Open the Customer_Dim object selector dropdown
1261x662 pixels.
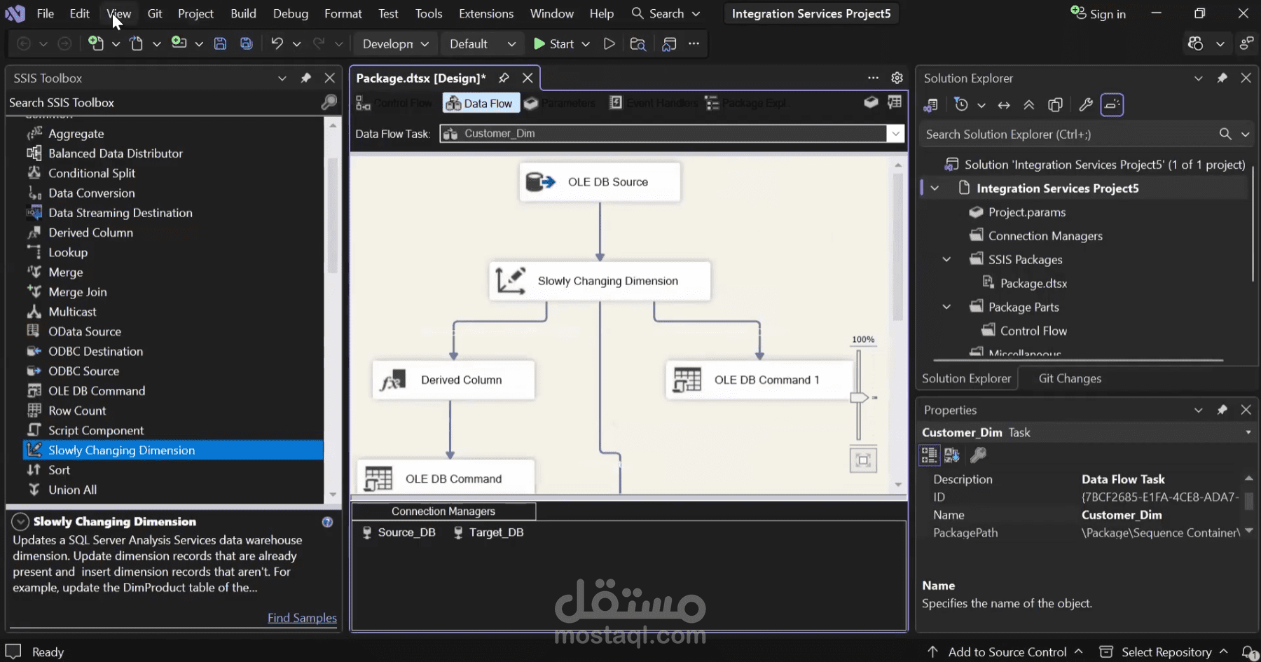tap(1248, 432)
